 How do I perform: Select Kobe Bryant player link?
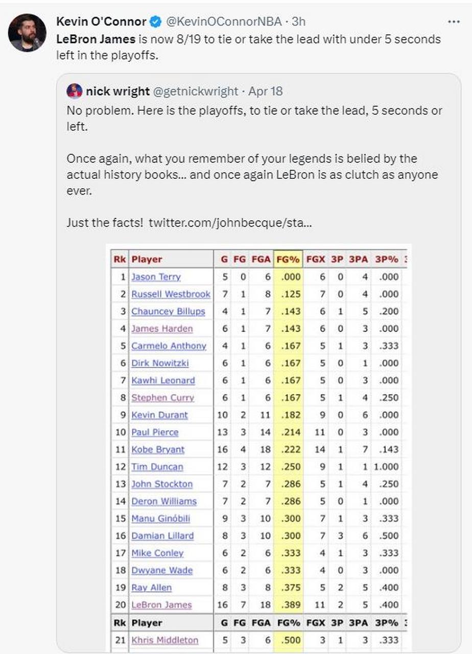pos(158,450)
